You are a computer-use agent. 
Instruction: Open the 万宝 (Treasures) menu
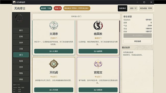(21, 49)
